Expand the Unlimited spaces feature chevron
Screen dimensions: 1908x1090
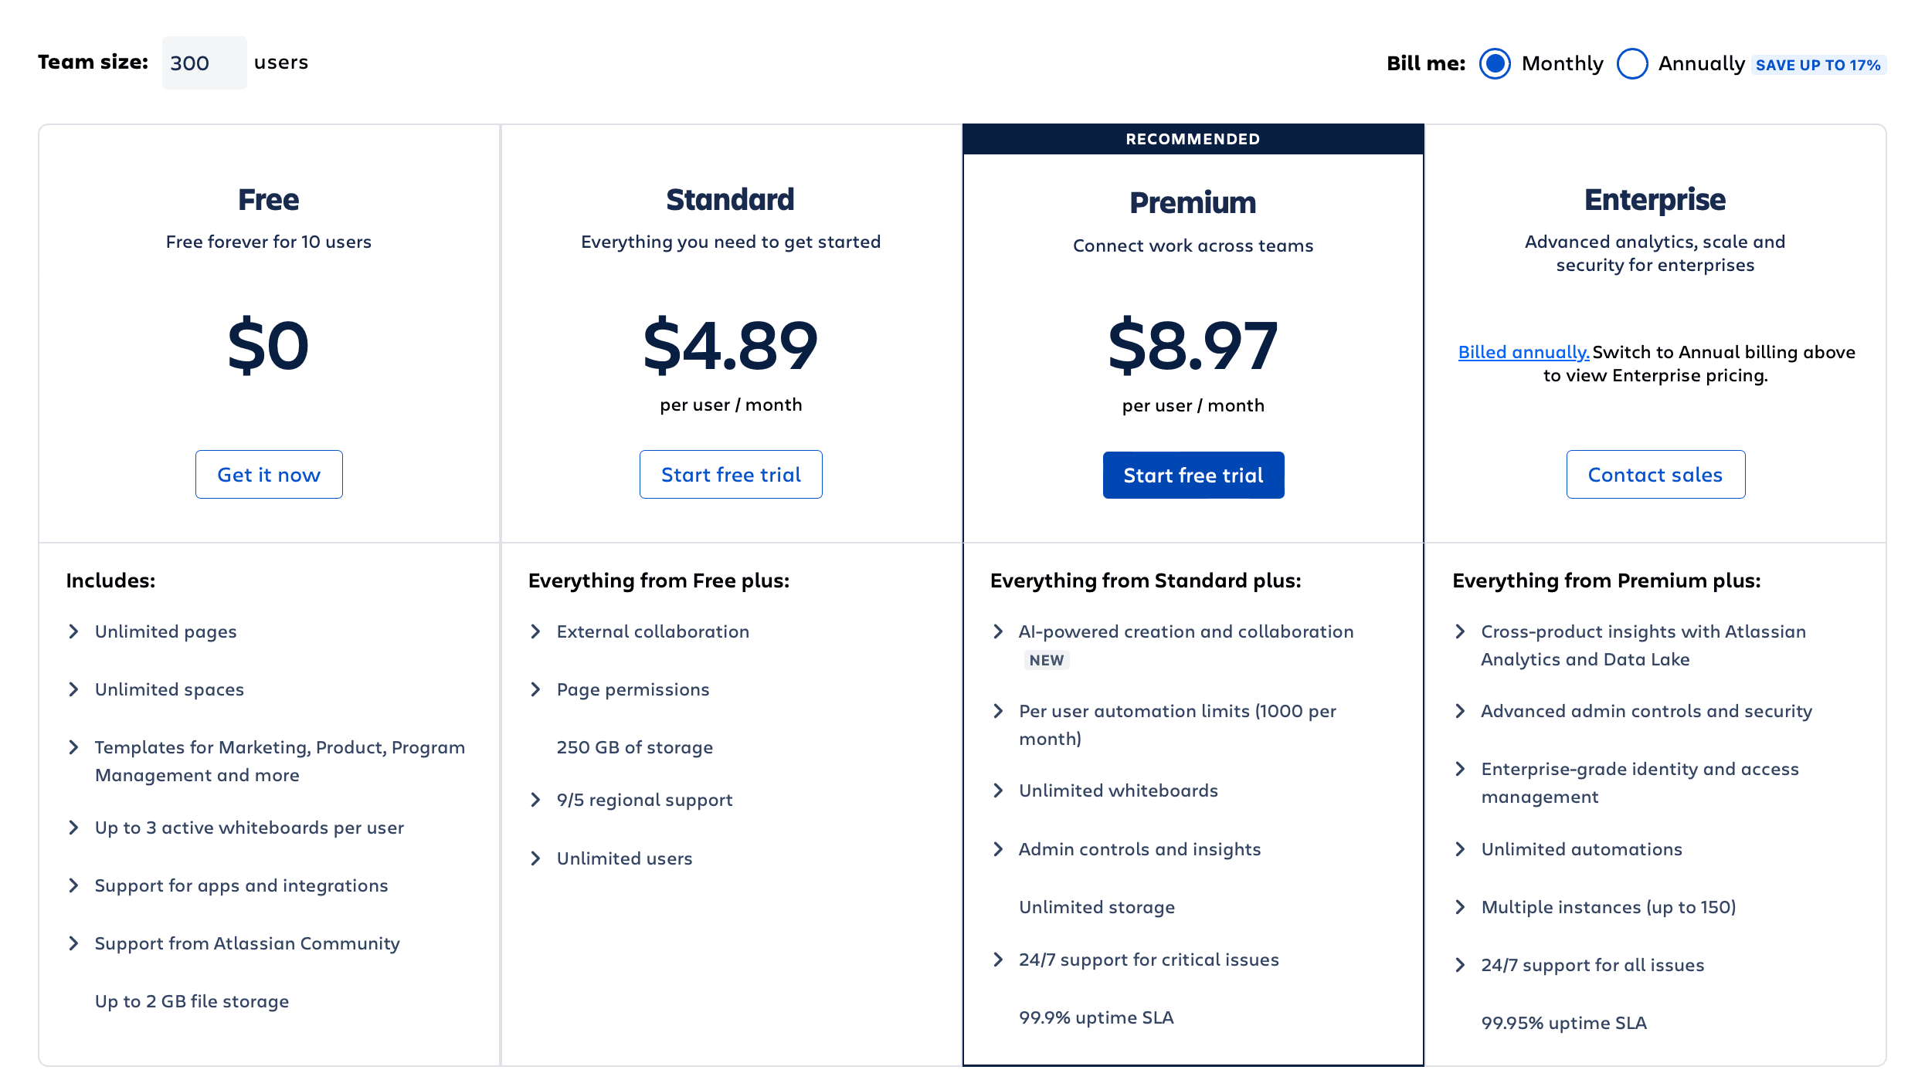(x=74, y=689)
